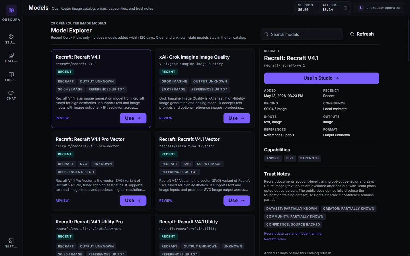This screenshot has height=256, width=410.
Task: Open Review for Recraft V4.1 Vector
Action: coord(166,201)
